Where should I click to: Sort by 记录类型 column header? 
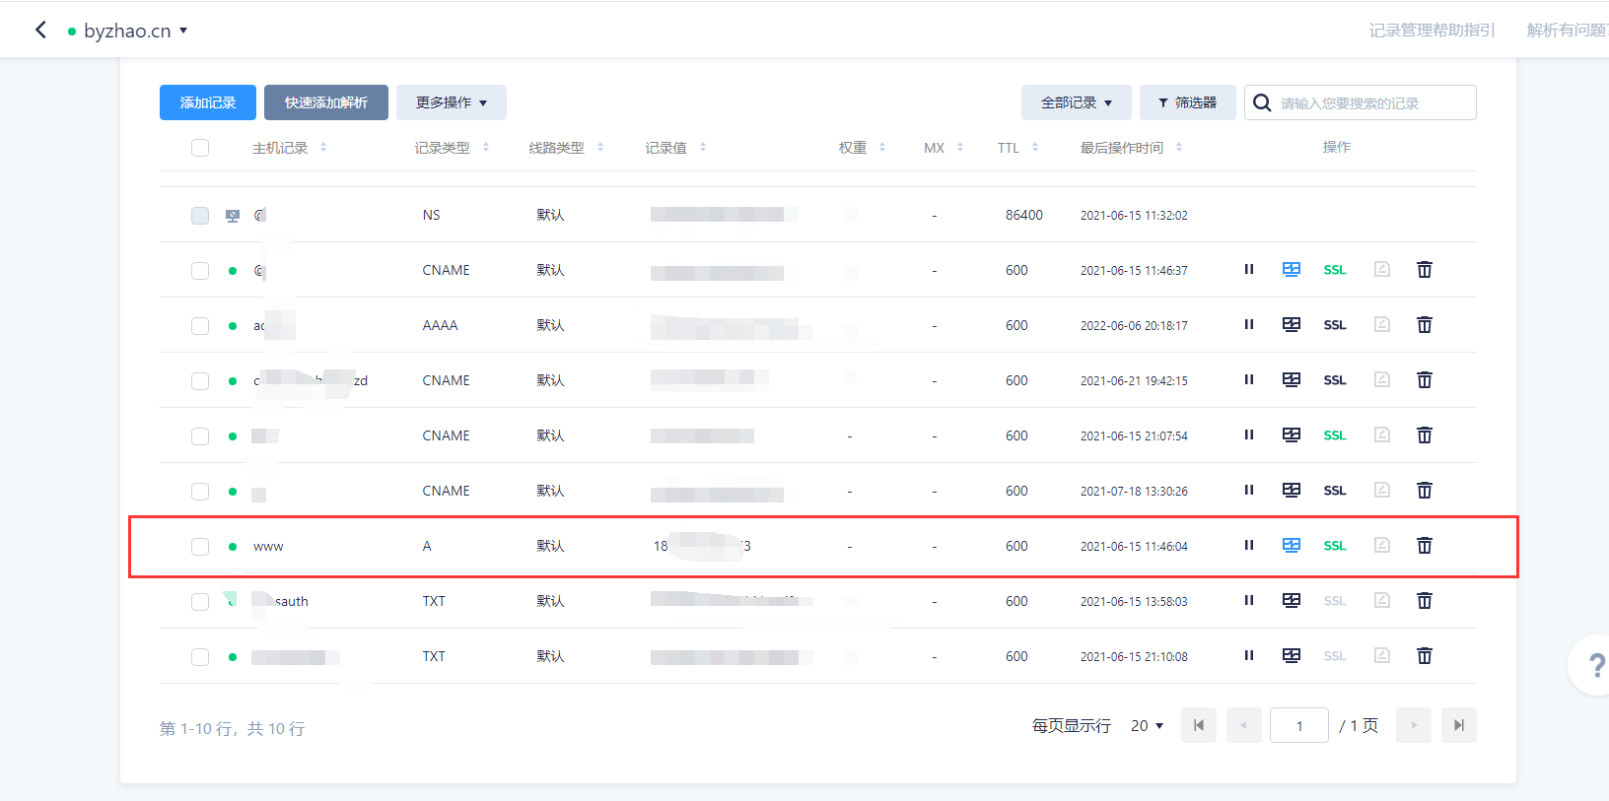coord(452,148)
